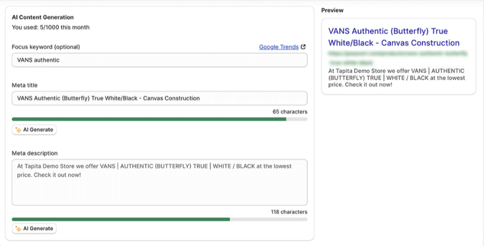Click the '65 characters' counter

tap(290, 112)
